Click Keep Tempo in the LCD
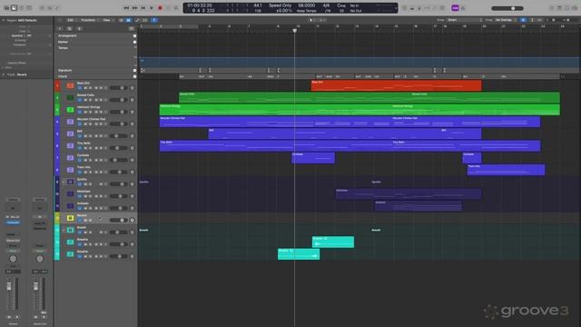 (x=306, y=11)
